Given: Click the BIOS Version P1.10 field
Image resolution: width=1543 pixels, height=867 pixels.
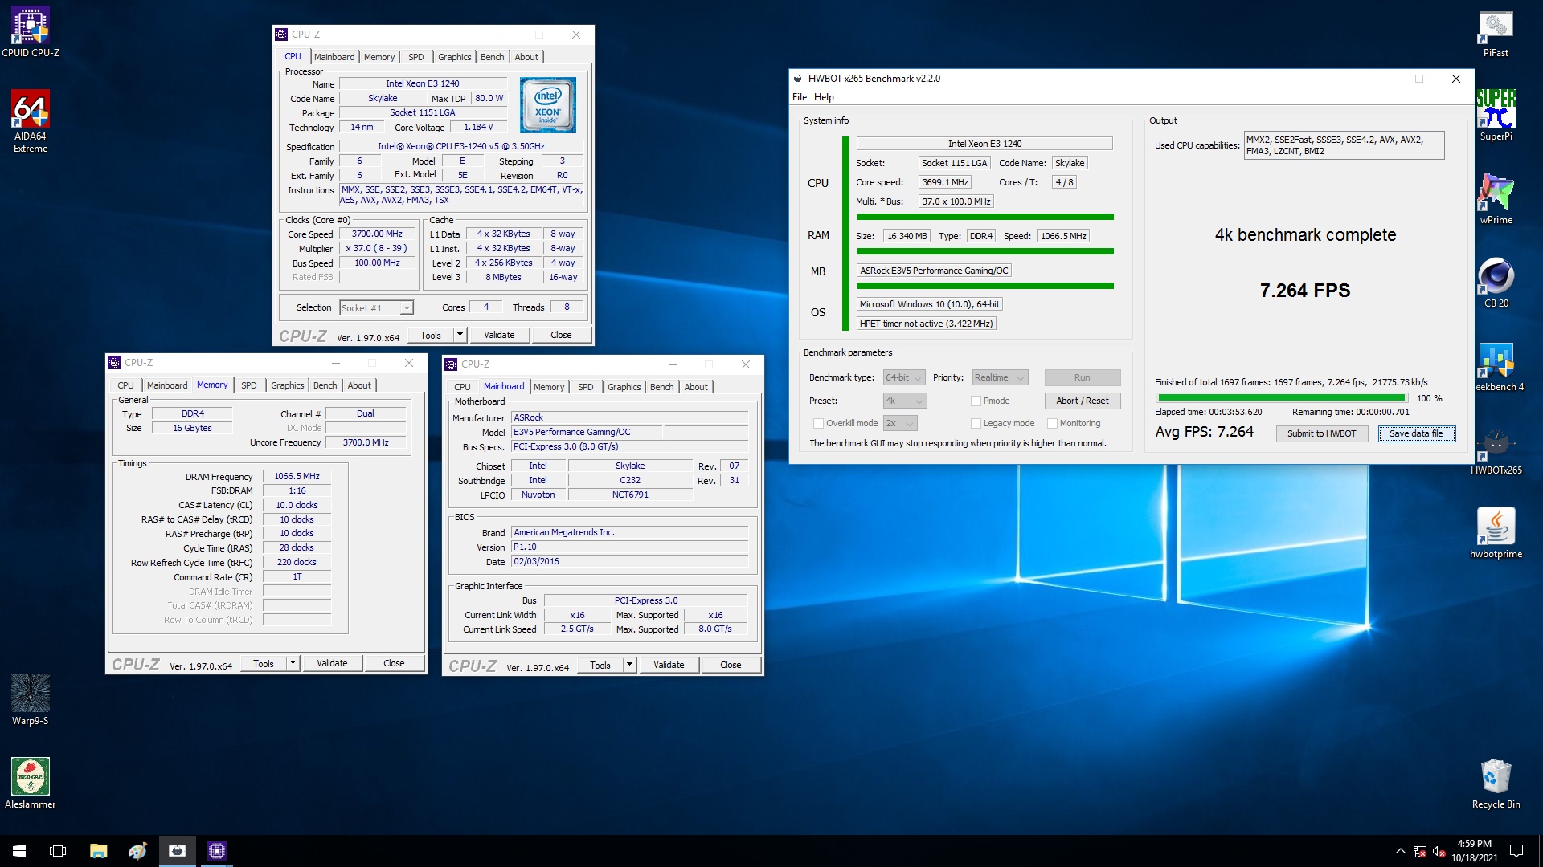Looking at the screenshot, I should (629, 547).
